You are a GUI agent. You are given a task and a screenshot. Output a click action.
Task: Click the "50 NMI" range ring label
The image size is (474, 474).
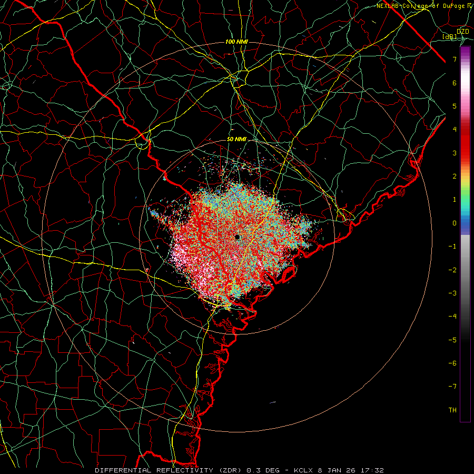pyautogui.click(x=236, y=140)
